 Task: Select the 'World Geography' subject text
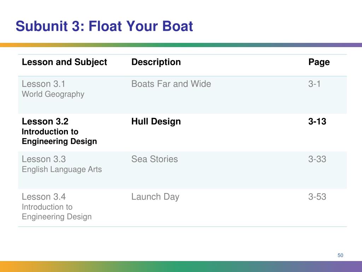tap(53, 94)
